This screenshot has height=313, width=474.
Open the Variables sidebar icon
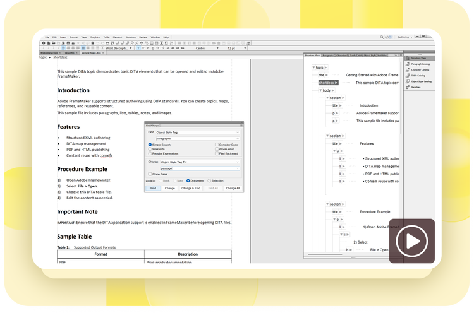408,87
